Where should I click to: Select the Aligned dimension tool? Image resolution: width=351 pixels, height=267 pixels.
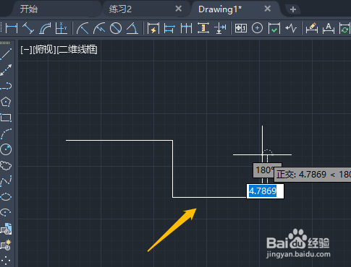pyautogui.click(x=28, y=28)
